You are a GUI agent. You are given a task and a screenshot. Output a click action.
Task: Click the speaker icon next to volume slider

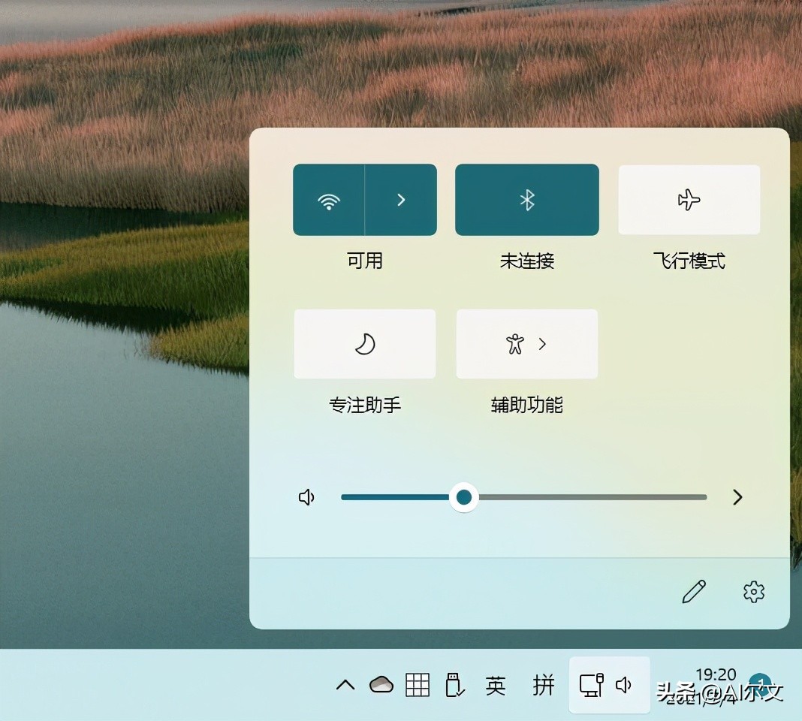(x=306, y=496)
